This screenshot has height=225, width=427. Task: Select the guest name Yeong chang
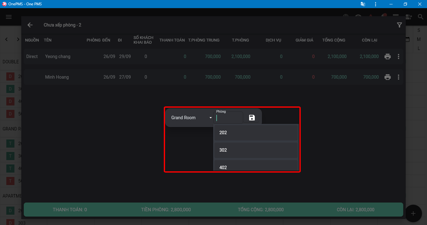tap(58, 56)
